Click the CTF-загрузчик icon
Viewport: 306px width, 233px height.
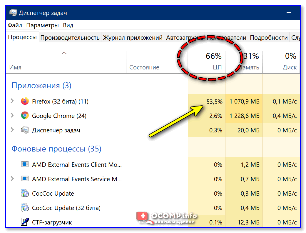(x=25, y=222)
